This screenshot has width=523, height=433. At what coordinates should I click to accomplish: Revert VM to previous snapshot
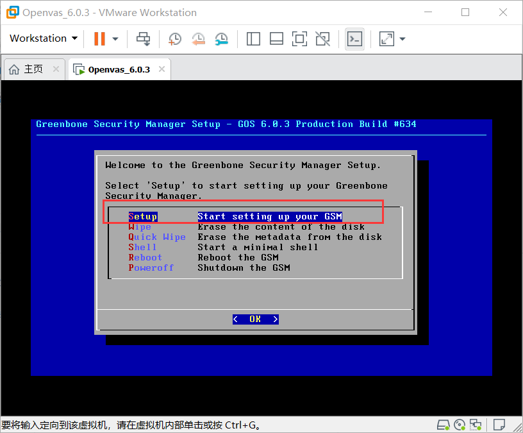coord(198,38)
